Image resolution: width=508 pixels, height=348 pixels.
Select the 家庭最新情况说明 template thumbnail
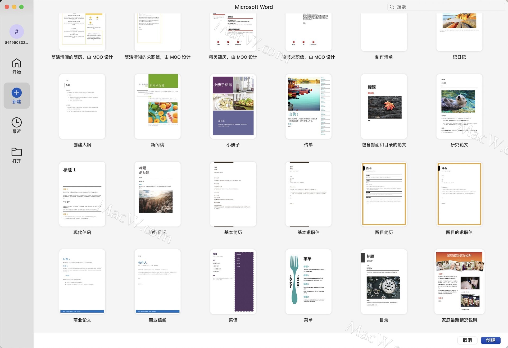pos(459,282)
